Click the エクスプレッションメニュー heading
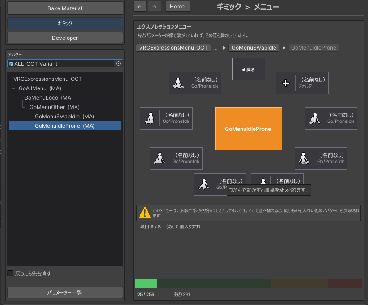This screenshot has width=368, height=305. pyautogui.click(x=164, y=27)
